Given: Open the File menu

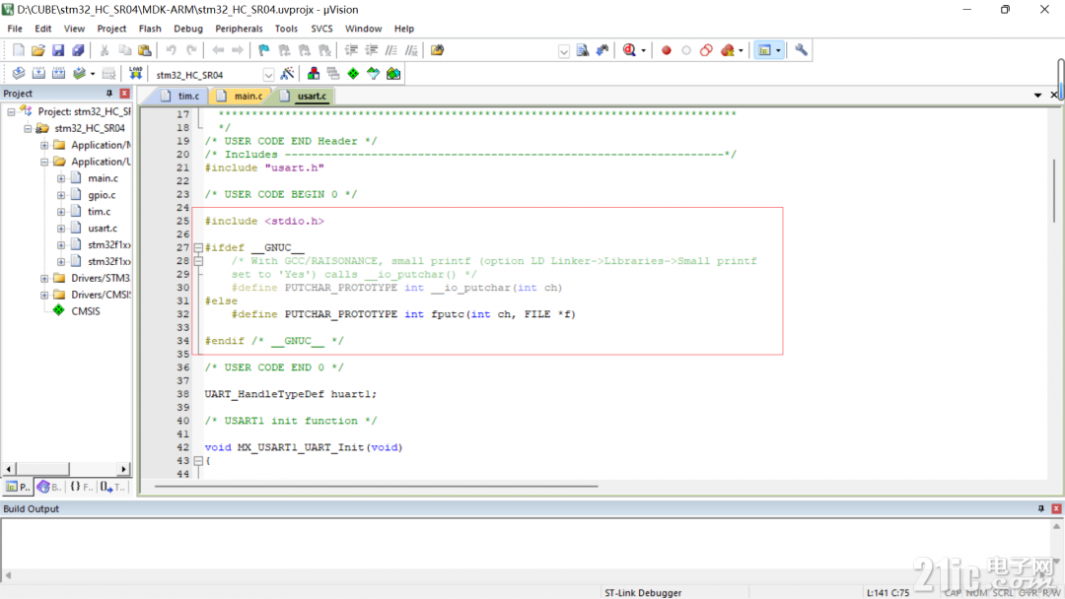Looking at the screenshot, I should (x=15, y=29).
